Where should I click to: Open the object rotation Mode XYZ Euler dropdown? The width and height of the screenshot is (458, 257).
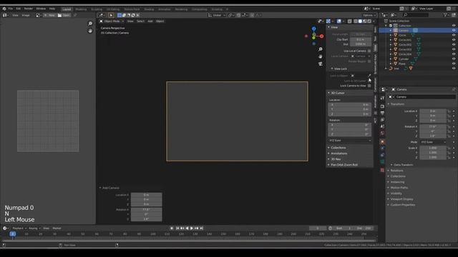click(433, 142)
